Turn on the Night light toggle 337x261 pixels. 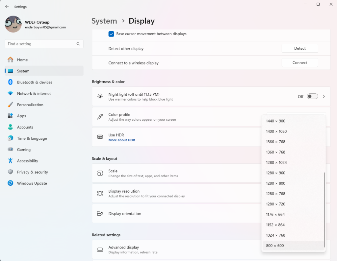312,96
